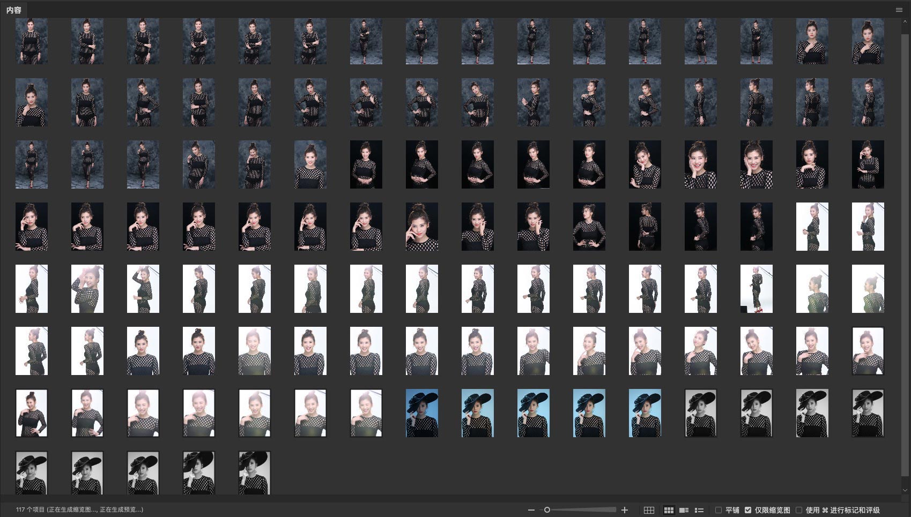Select the first blue-sky hat portrait thumbnail
Viewport: 911px width, 517px height.
[422, 413]
